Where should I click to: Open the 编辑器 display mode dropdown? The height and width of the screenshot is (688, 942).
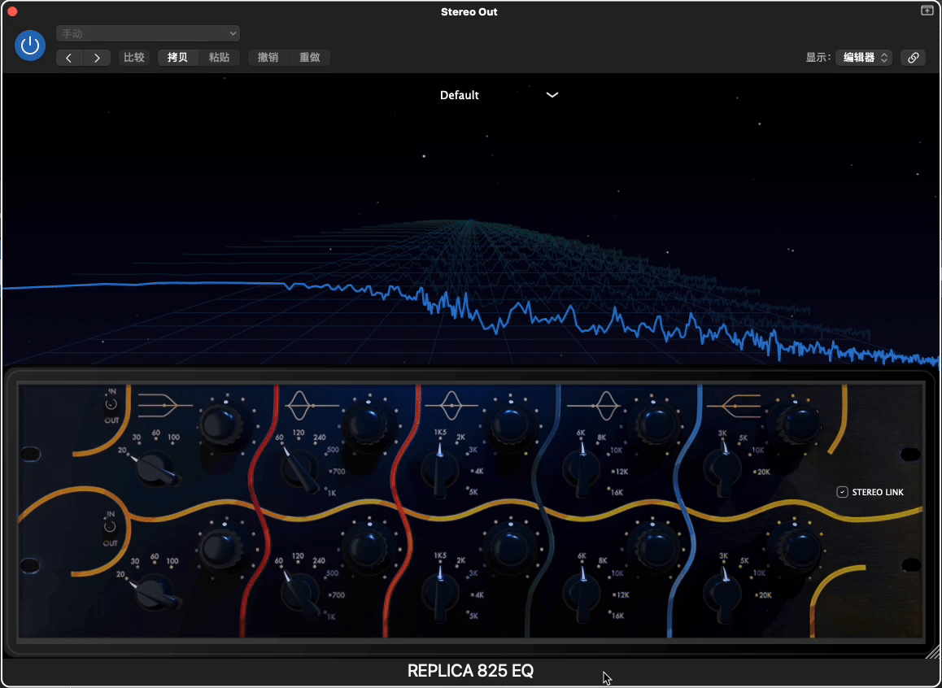pyautogui.click(x=863, y=57)
